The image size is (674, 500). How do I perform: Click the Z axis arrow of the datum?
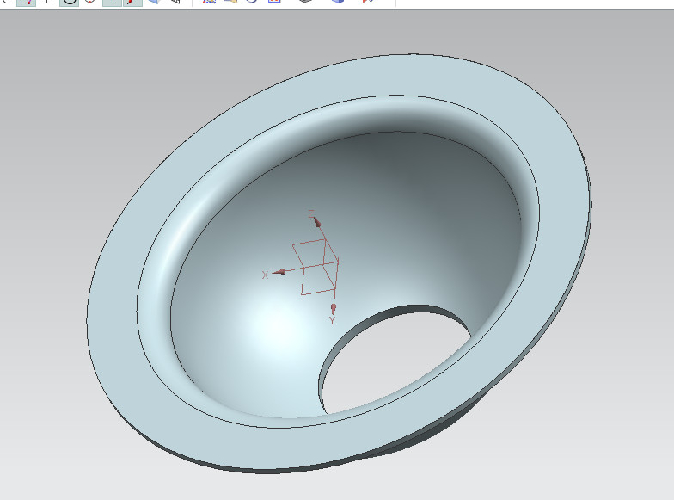click(316, 223)
